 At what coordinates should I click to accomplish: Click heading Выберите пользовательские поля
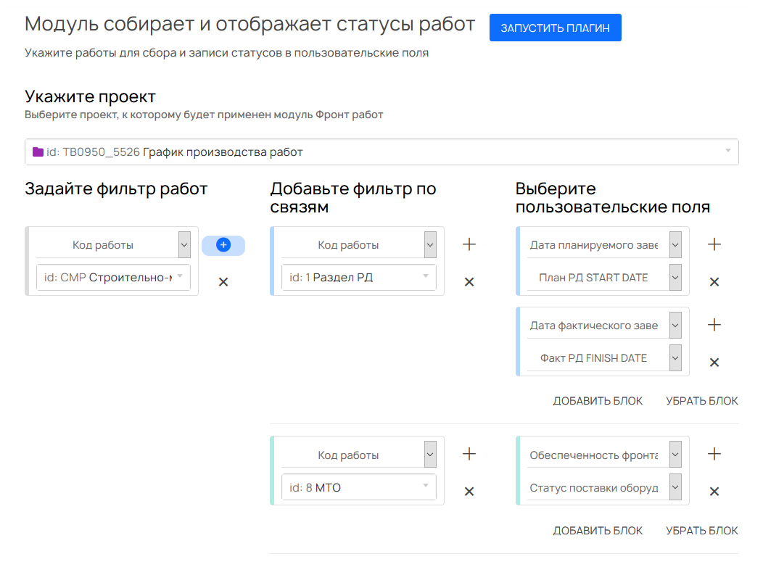[x=613, y=197]
